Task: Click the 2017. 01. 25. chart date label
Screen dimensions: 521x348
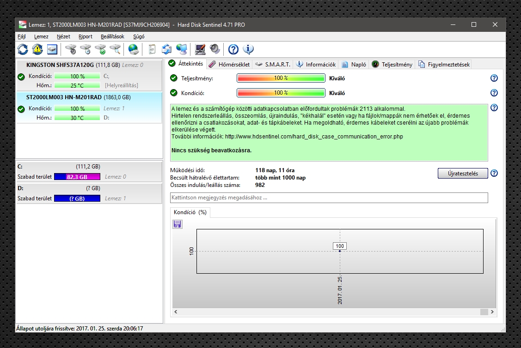Action: click(340, 290)
